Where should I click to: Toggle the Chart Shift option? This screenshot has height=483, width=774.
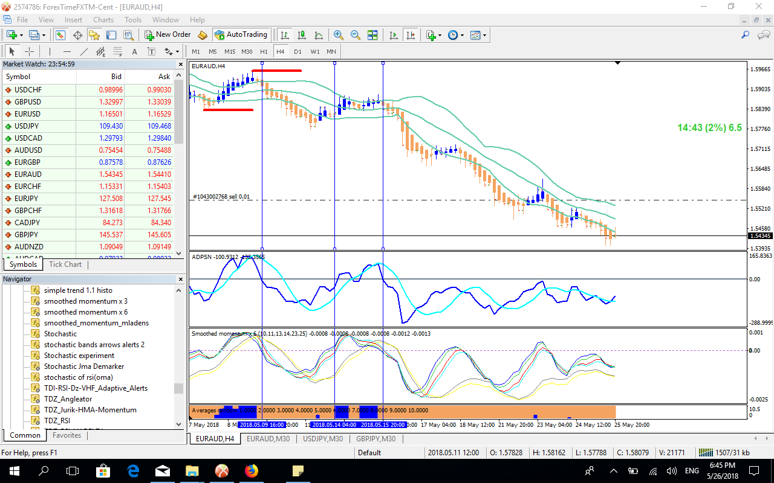(411, 35)
